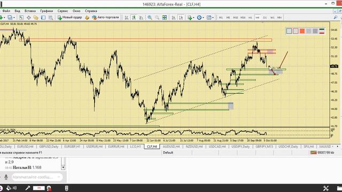Image resolution: width=342 pixels, height=192 pixels.
Task: Open the Сервис menu
Action: (63, 11)
